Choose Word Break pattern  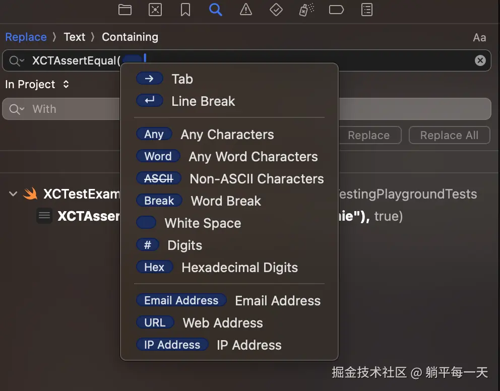coord(229,201)
